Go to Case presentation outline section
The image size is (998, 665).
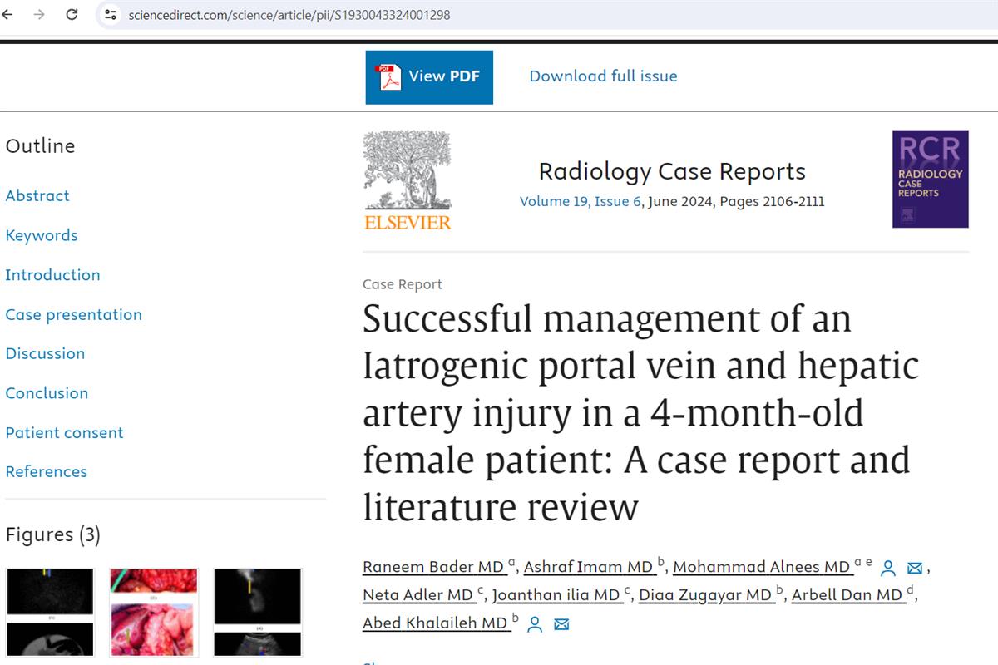coord(73,315)
